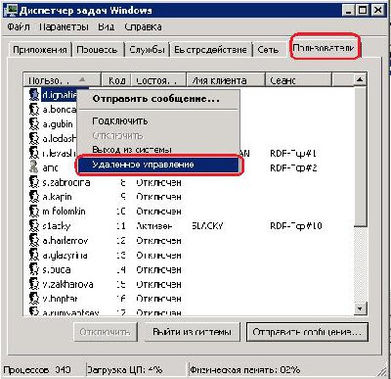
Task: Minimize the Task Manager window
Action: tap(348, 11)
